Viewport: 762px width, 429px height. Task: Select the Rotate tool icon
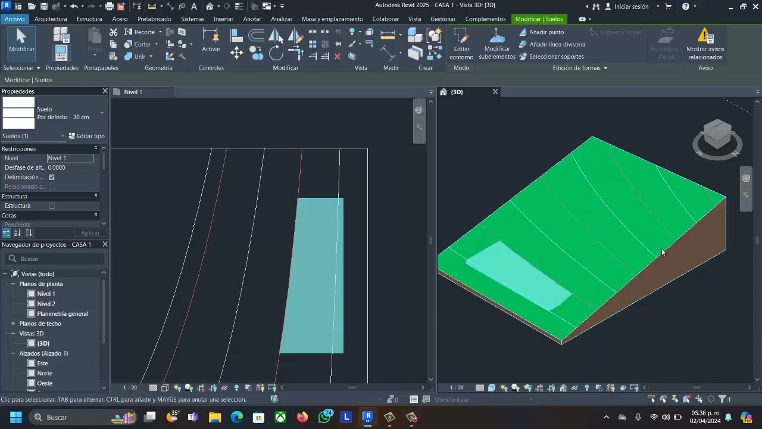pos(276,53)
